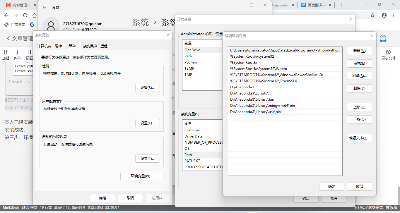
Task: Select the OS system variable
Action: point(203,149)
